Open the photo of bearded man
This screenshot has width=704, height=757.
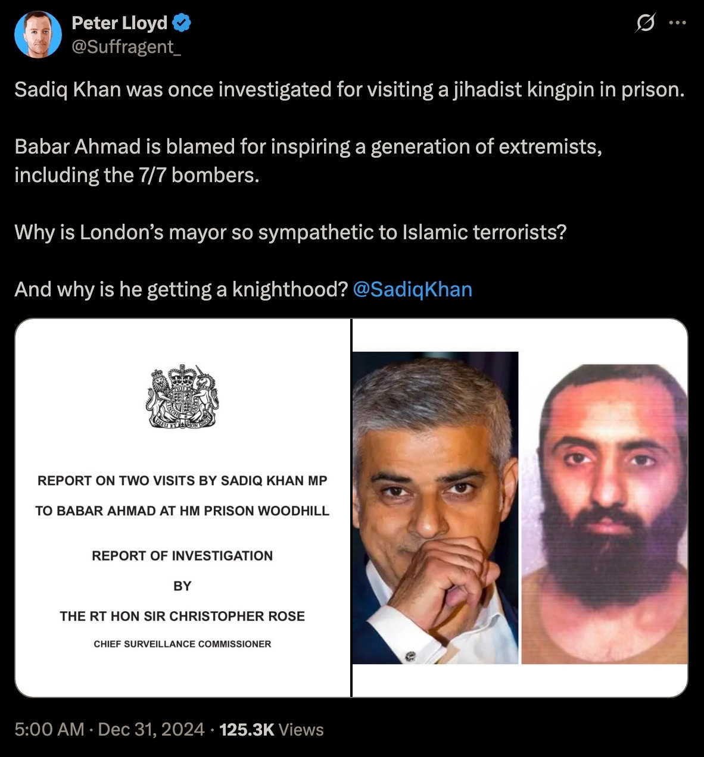coord(605,514)
